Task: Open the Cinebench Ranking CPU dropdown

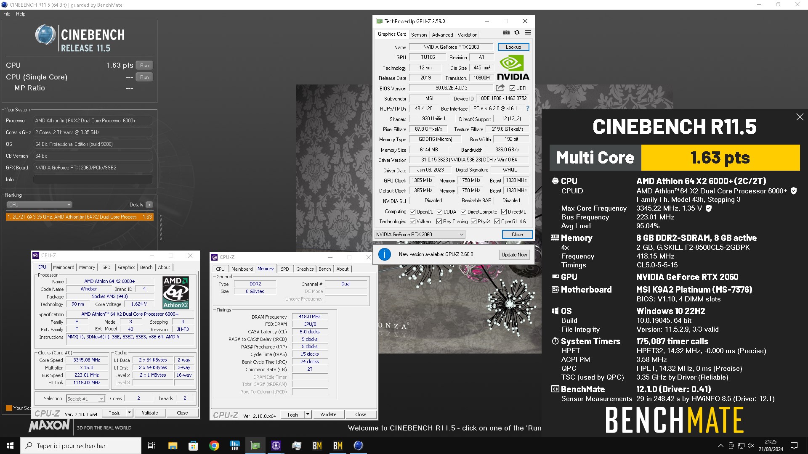Action: [x=39, y=205]
